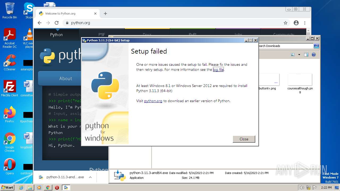Open Internet Explorer from taskbar
Image resolution: width=340 pixels, height=191 pixels.
point(21,188)
